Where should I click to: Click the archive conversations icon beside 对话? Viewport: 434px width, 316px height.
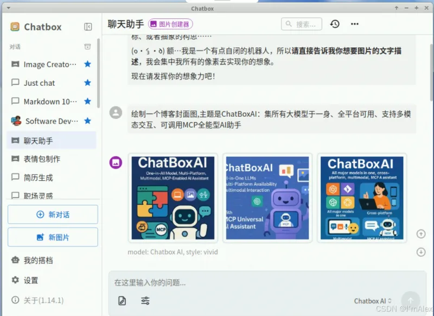(x=87, y=47)
